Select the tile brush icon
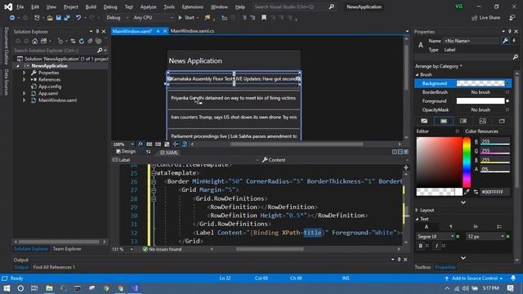Image resolution: width=523 pixels, height=294 pixels. [483, 121]
